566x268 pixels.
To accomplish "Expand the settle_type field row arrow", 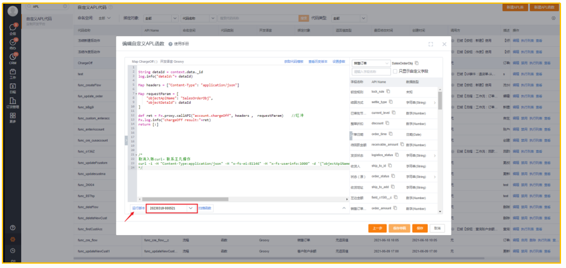I will tap(435, 103).
